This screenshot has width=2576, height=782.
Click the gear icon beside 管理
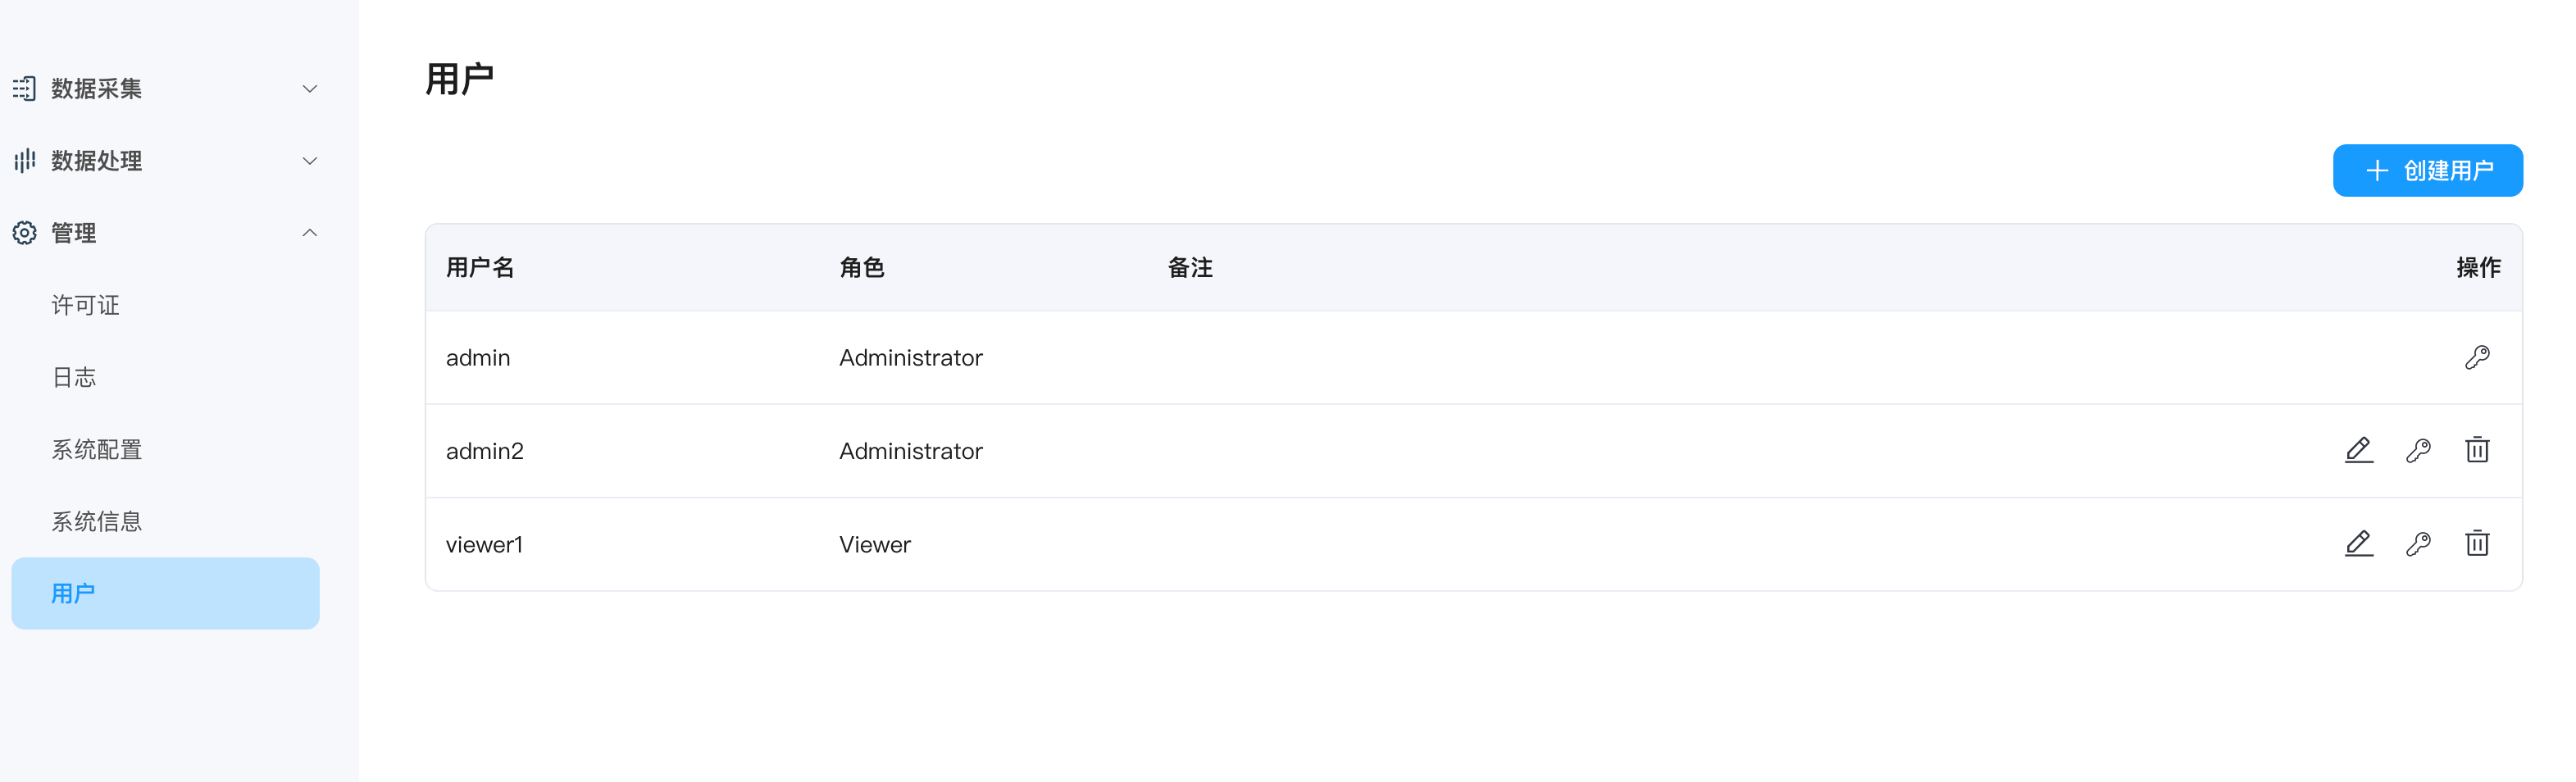pos(25,233)
